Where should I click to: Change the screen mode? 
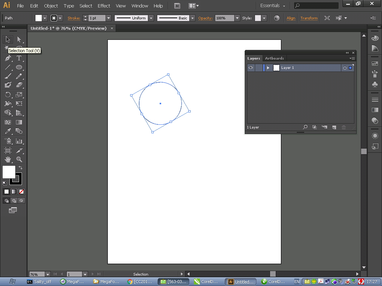tap(13, 210)
